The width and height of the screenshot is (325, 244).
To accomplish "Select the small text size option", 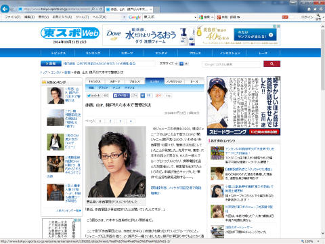I will click(176, 64).
